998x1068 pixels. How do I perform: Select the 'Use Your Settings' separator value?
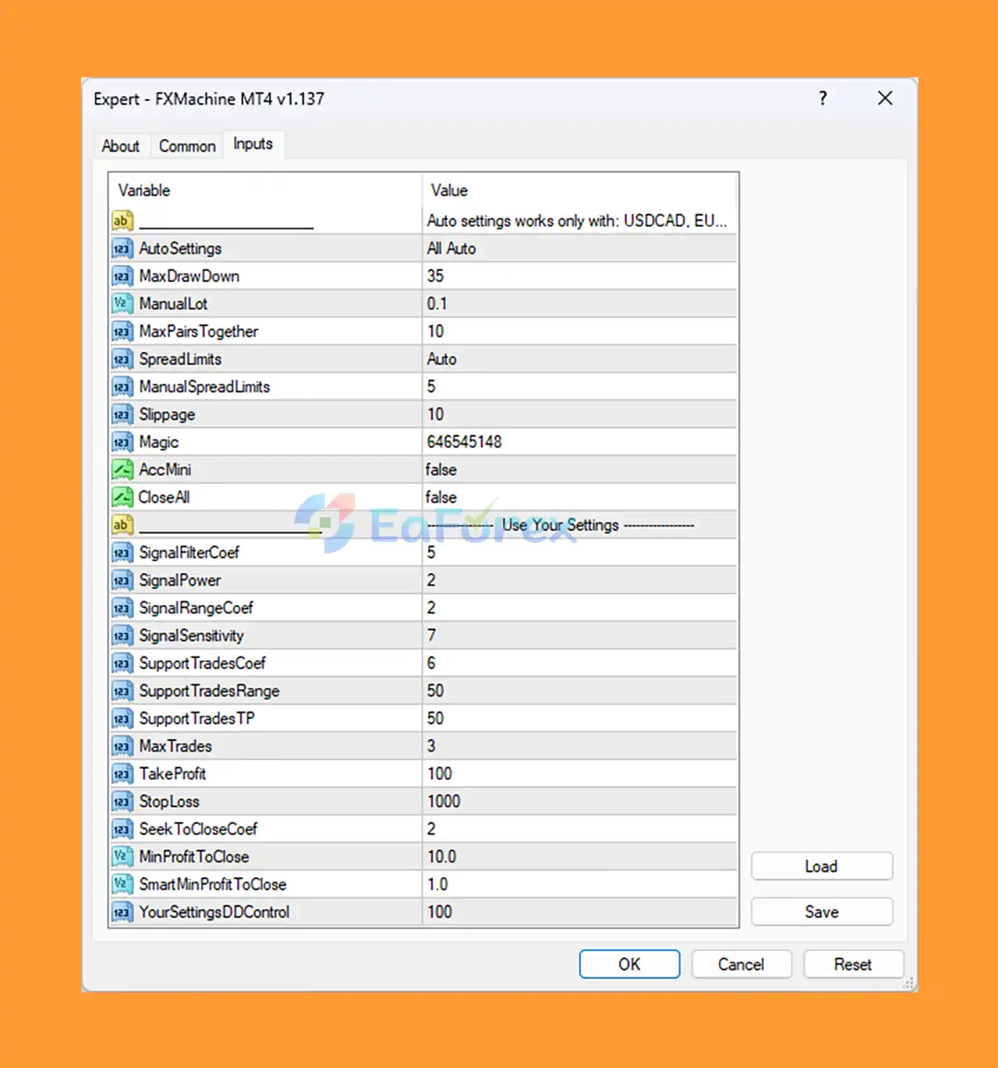tap(579, 525)
